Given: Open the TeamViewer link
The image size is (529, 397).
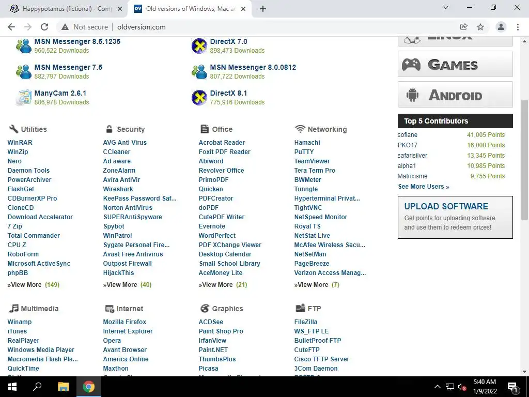Looking at the screenshot, I should (312, 161).
